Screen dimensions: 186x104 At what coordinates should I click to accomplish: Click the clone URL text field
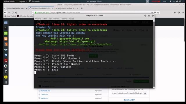coord(127,93)
